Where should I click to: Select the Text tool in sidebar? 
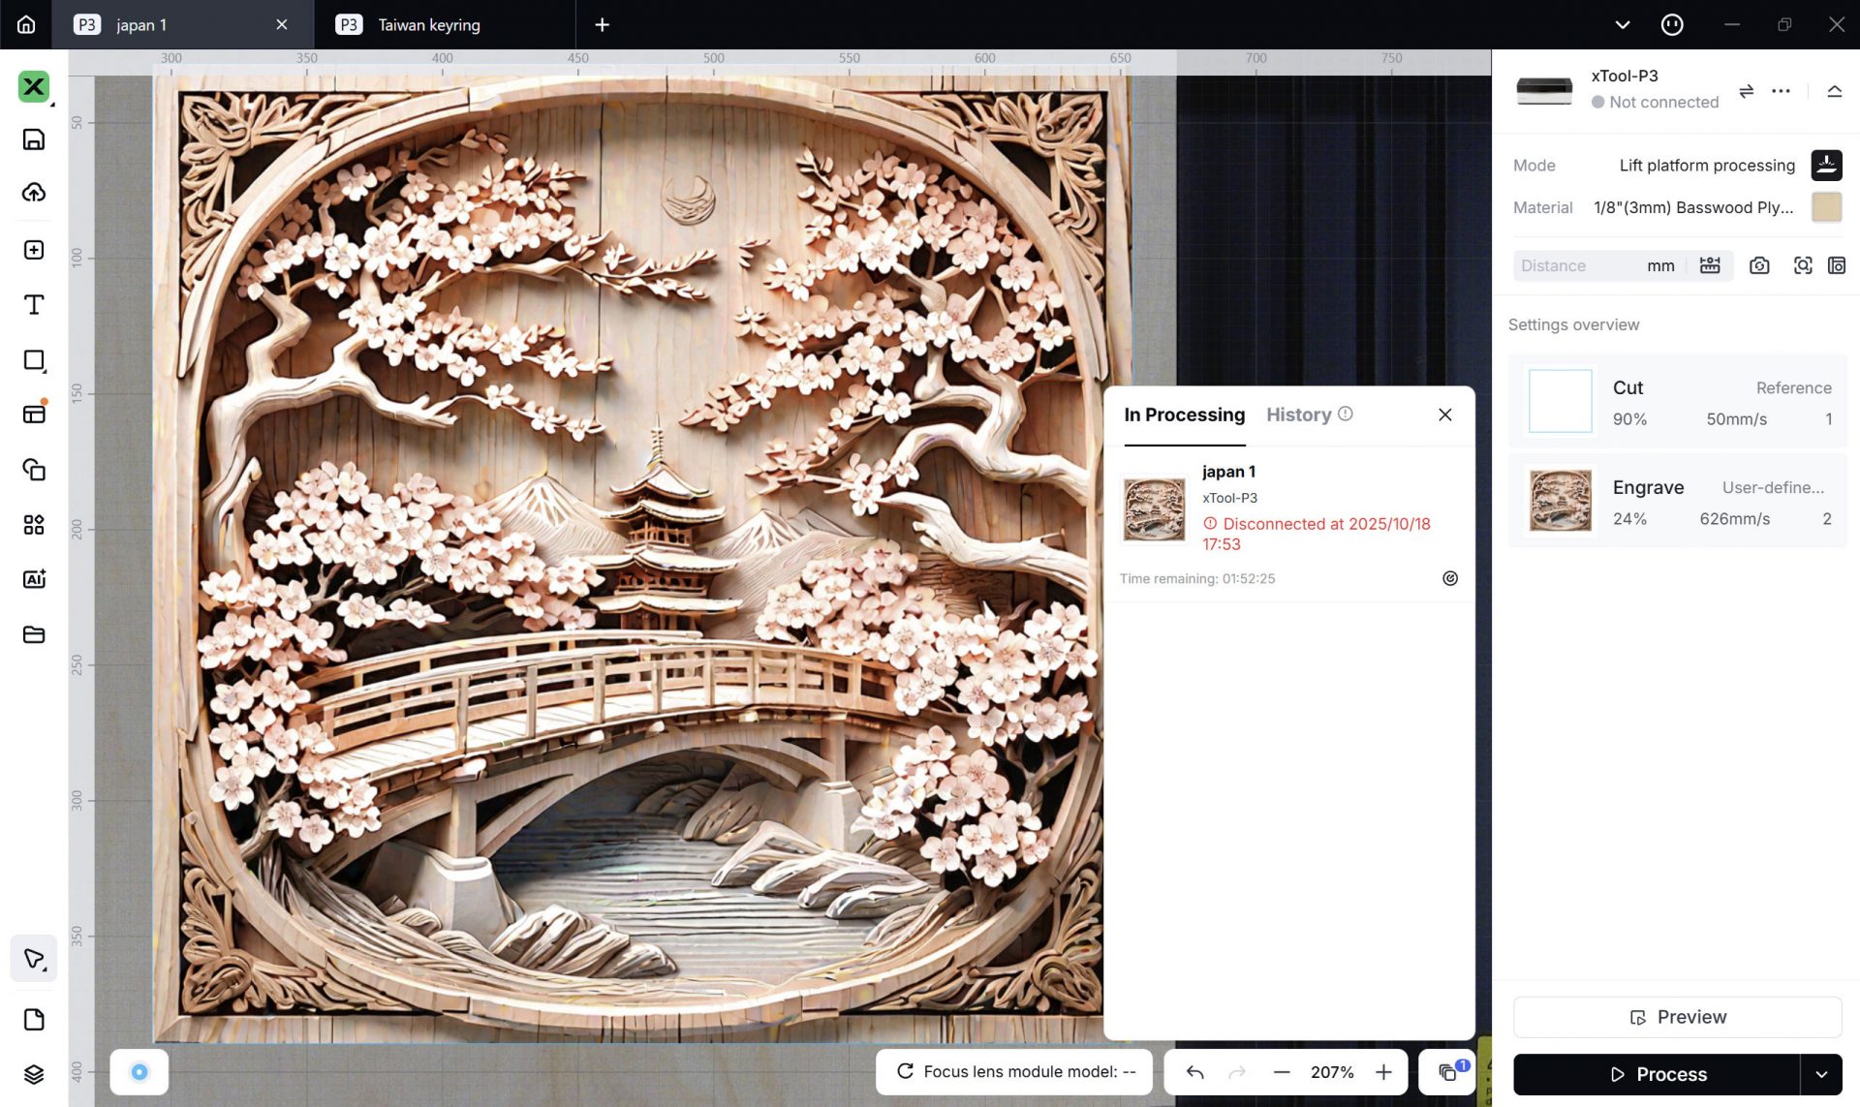click(x=34, y=305)
